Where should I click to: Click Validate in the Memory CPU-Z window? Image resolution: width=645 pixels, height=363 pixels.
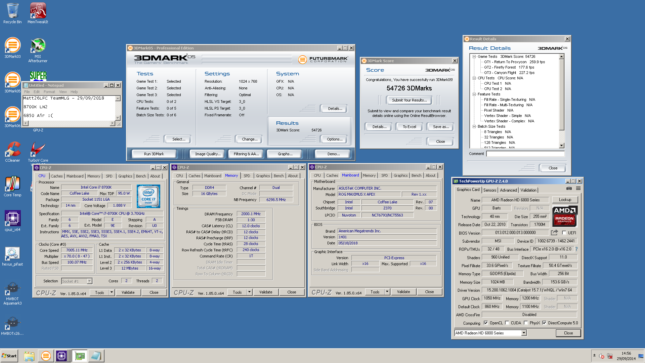coord(265,292)
